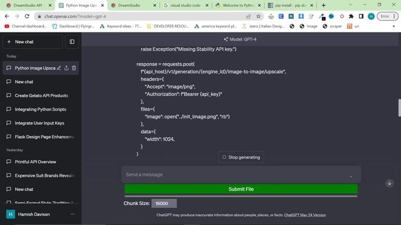Click the file upload progress bar
Screen dimensions: 401x225
point(241,196)
